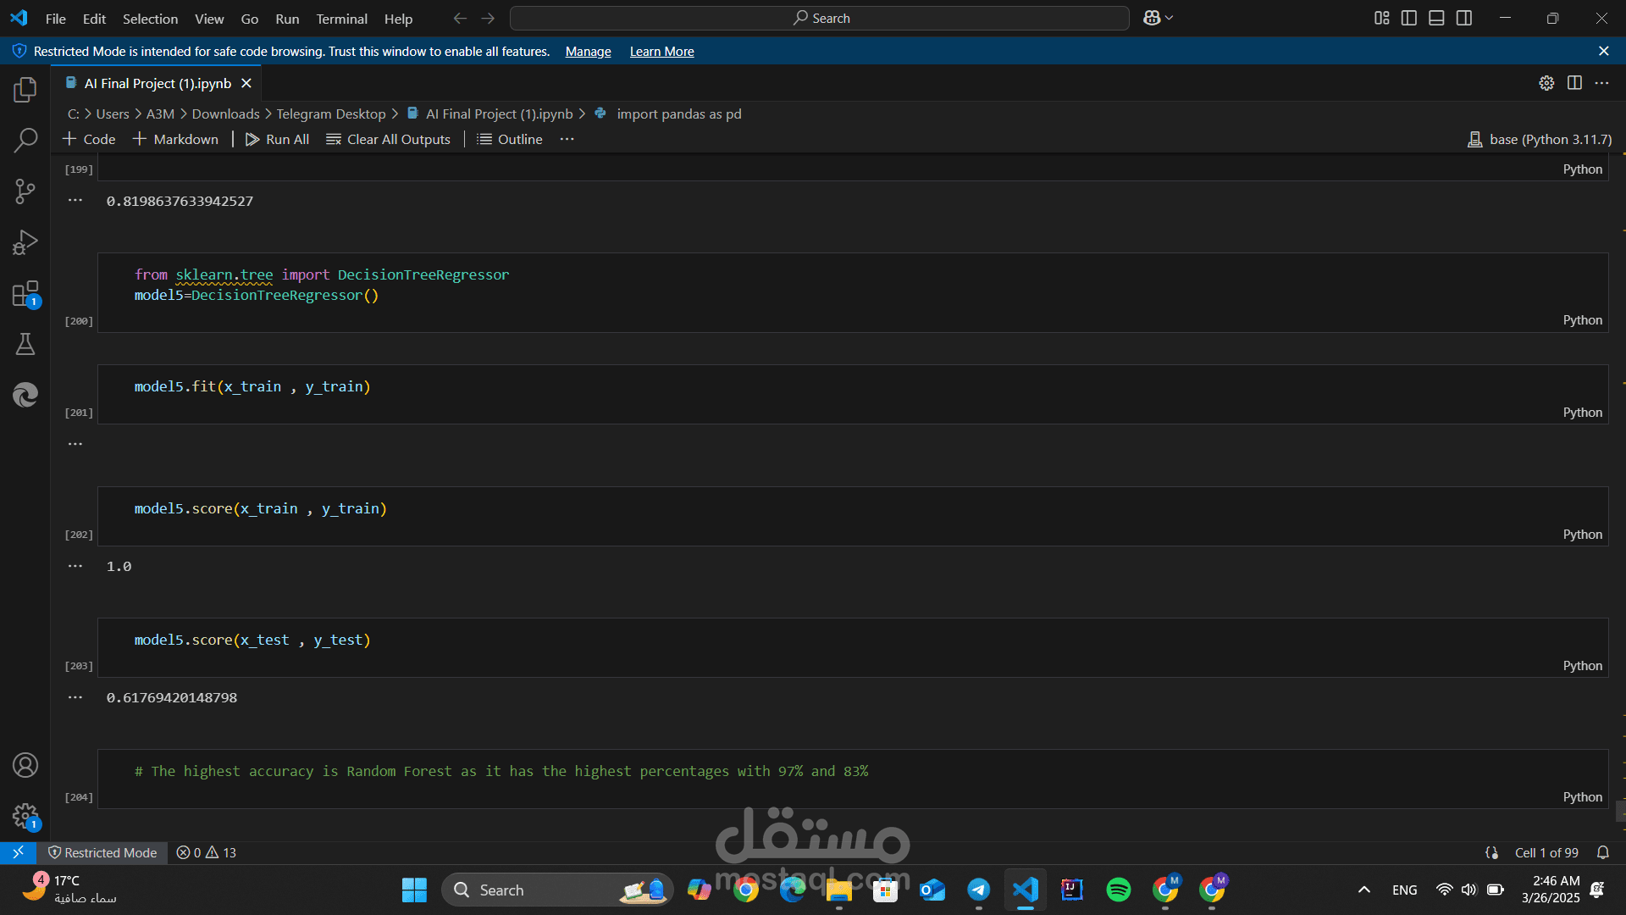Open the Terminal menu
Image resolution: width=1626 pixels, height=915 pixels.
tap(341, 19)
